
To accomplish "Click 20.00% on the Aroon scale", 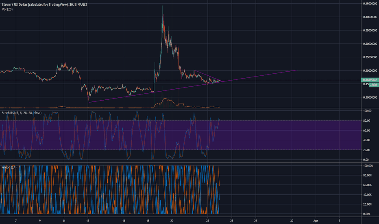I will (x=367, y=204).
